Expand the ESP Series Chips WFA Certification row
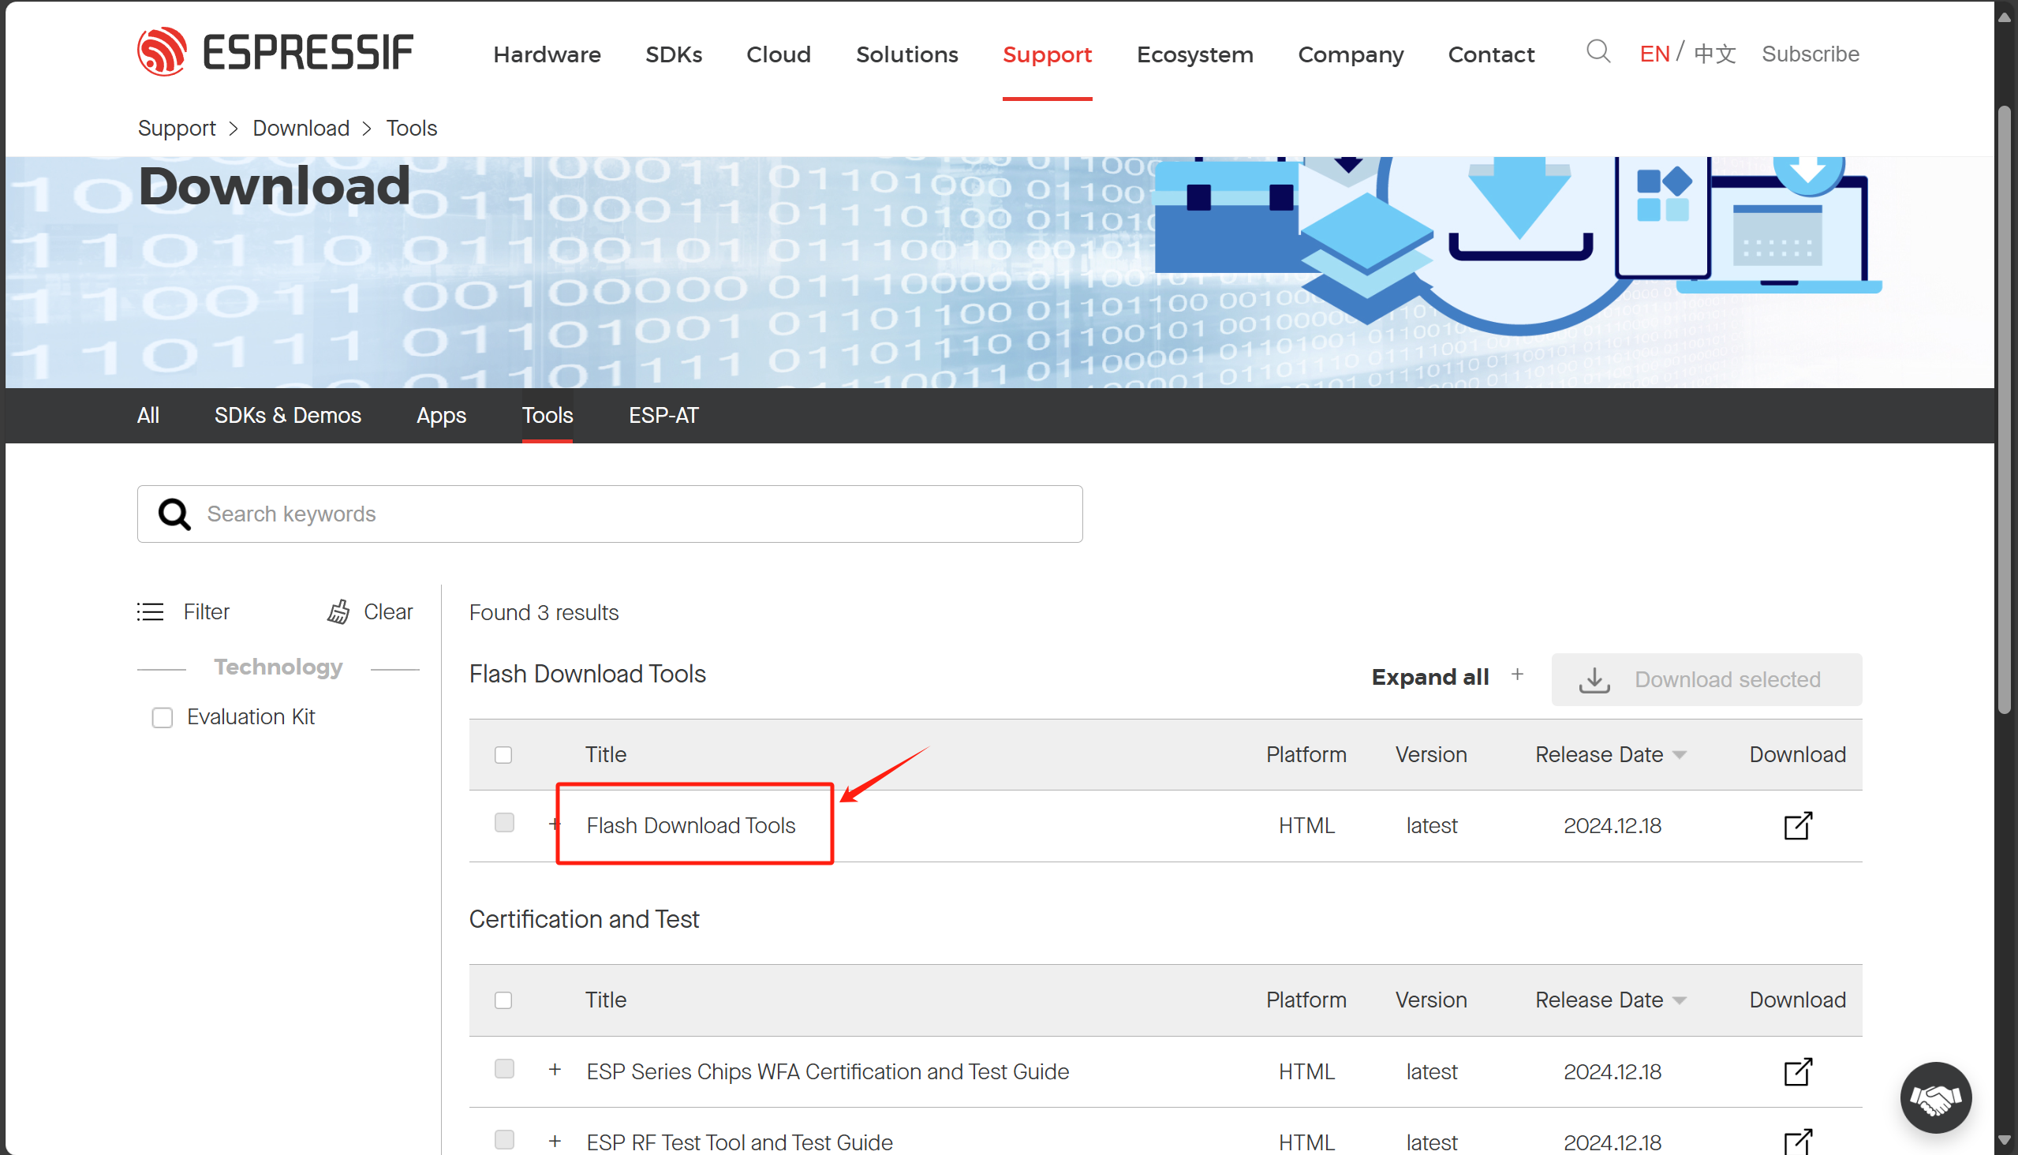Screen dimensions: 2018x1155 (555, 1070)
